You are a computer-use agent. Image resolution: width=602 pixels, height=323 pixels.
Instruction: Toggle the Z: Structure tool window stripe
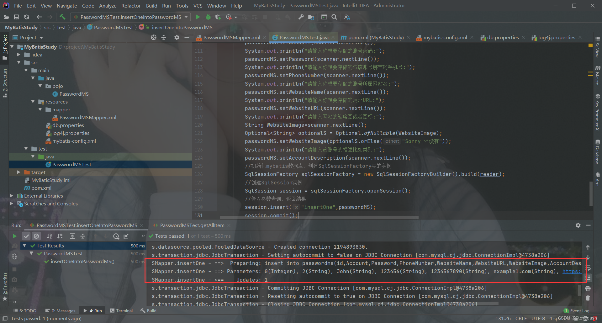(5, 83)
